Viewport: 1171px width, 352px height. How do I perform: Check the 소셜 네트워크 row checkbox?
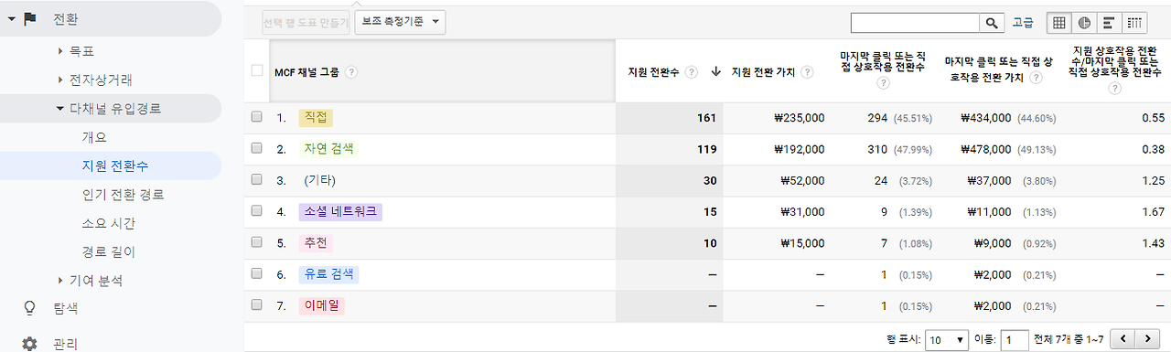tap(257, 211)
